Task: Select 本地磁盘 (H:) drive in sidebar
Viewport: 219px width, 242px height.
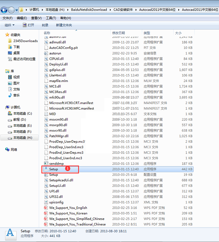Action: point(20,138)
